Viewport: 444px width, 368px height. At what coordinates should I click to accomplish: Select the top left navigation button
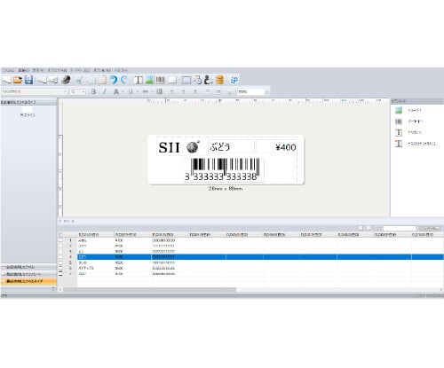tap(28, 267)
